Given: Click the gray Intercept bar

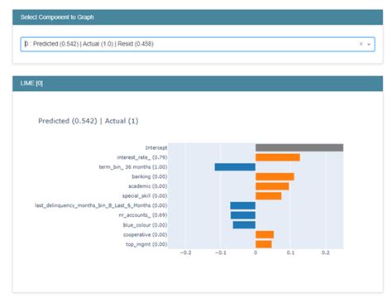Looking at the screenshot, I should tap(299, 147).
